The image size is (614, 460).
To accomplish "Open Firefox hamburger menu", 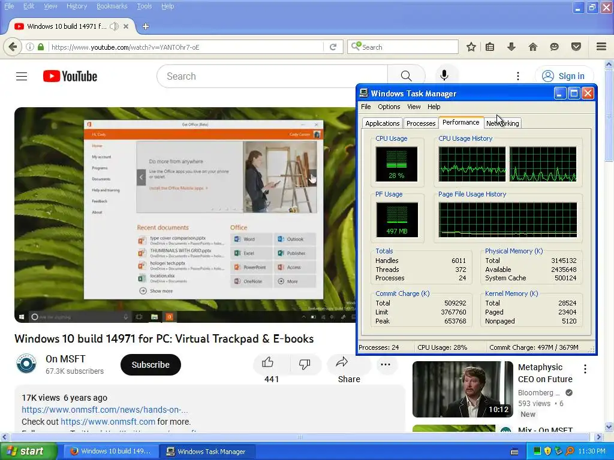I will coord(601,47).
